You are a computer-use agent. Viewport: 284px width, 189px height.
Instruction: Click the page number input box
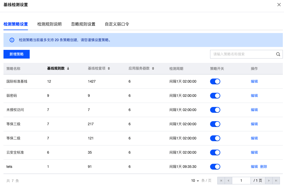coord(241,181)
